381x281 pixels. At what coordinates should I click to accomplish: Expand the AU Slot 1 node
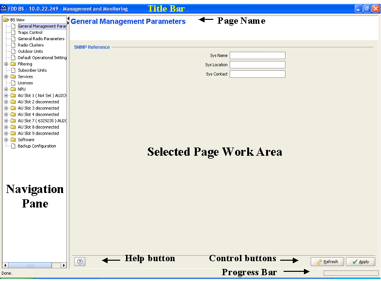point(6,96)
